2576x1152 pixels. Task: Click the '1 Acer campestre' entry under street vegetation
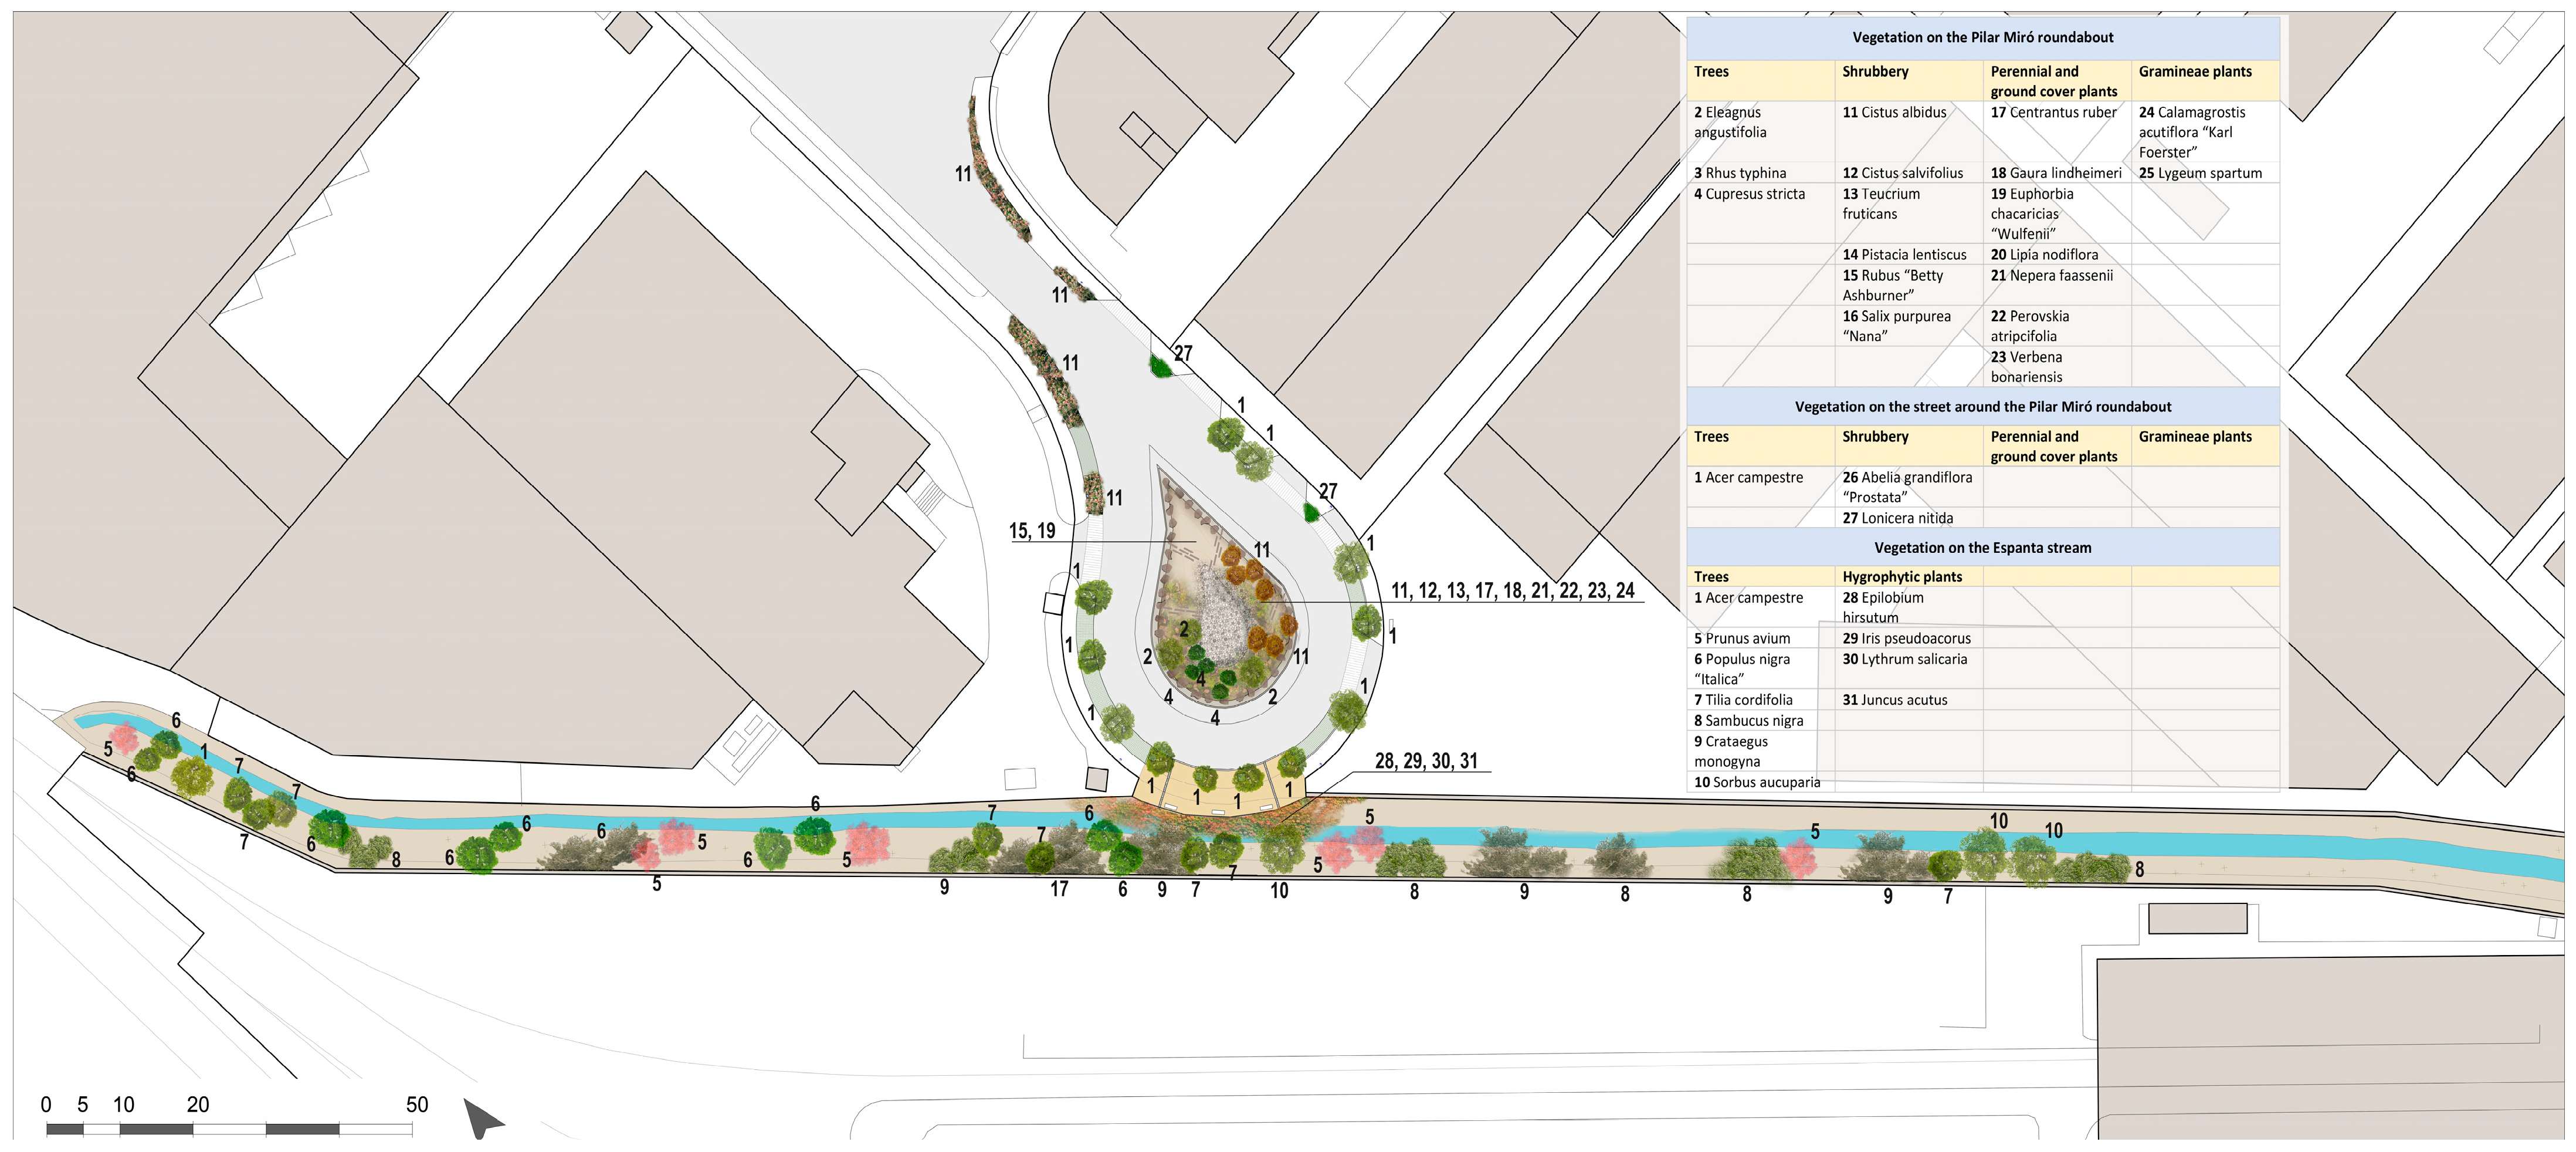(1748, 478)
